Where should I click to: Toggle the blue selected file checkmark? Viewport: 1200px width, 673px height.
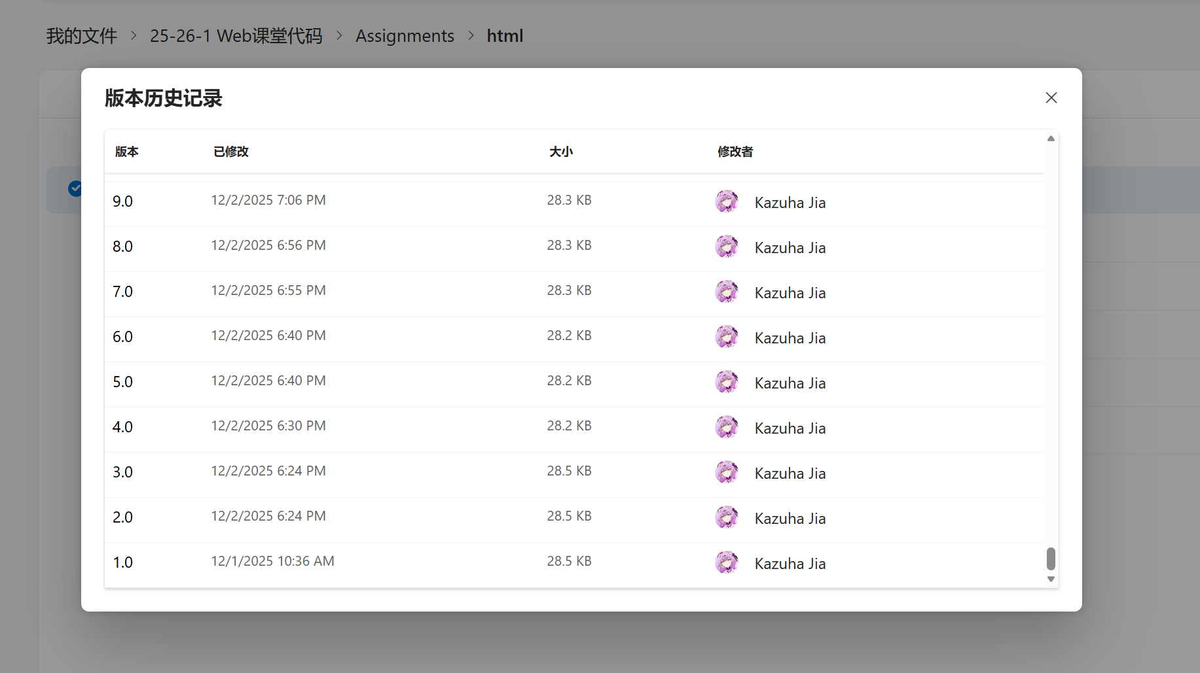(x=75, y=188)
